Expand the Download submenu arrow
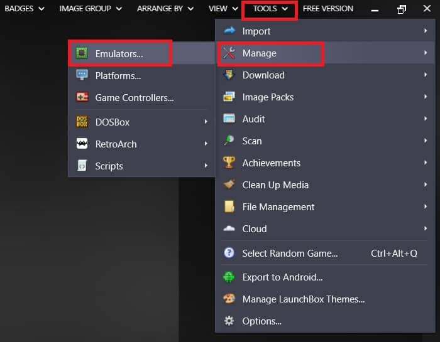Image resolution: width=440 pixels, height=342 pixels. point(426,75)
